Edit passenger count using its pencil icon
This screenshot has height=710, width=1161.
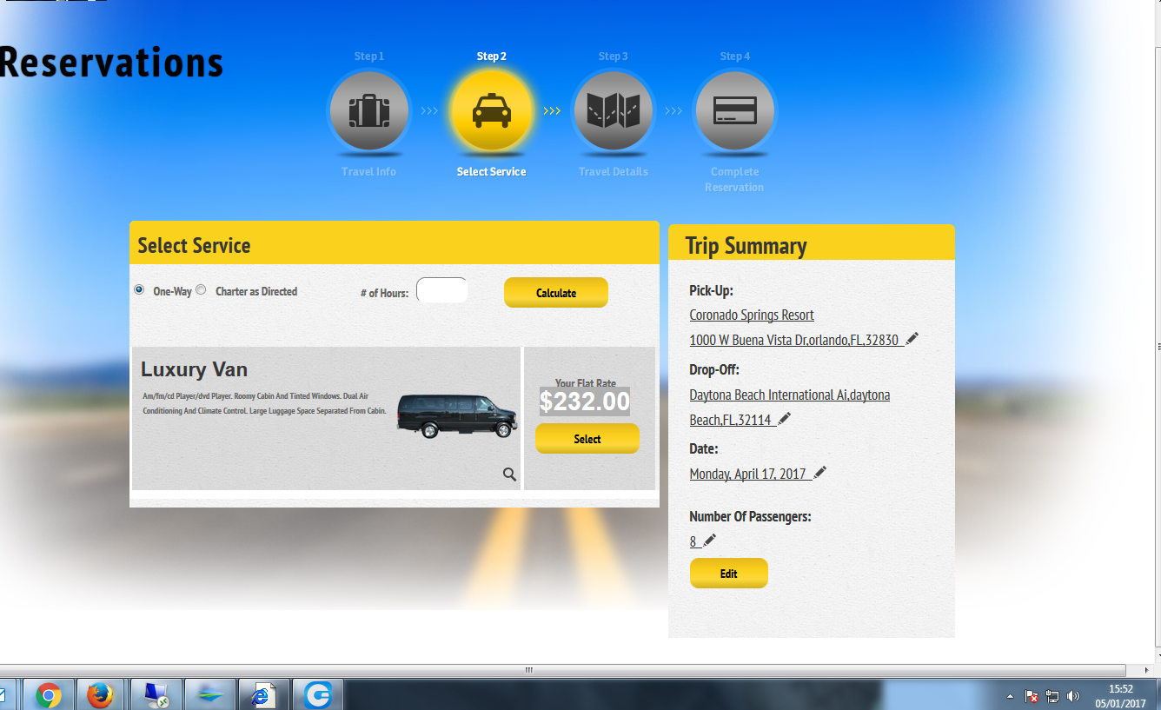tap(709, 541)
